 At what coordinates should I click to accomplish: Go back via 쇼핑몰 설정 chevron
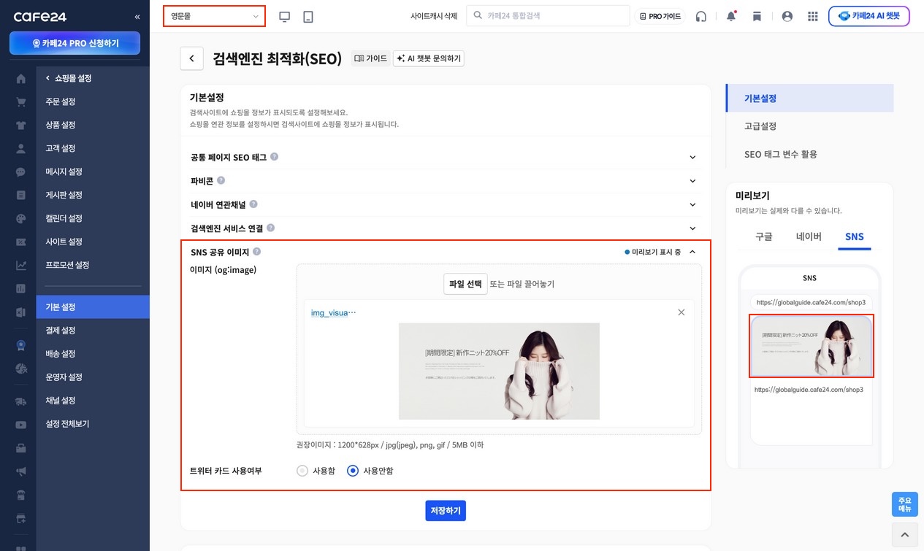click(48, 78)
